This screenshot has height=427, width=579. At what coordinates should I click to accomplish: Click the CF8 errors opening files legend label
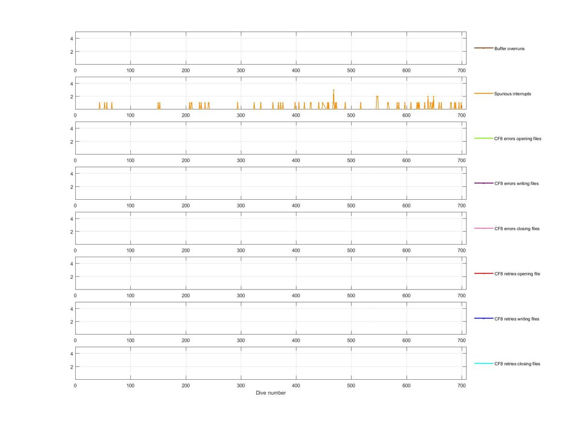pos(518,138)
